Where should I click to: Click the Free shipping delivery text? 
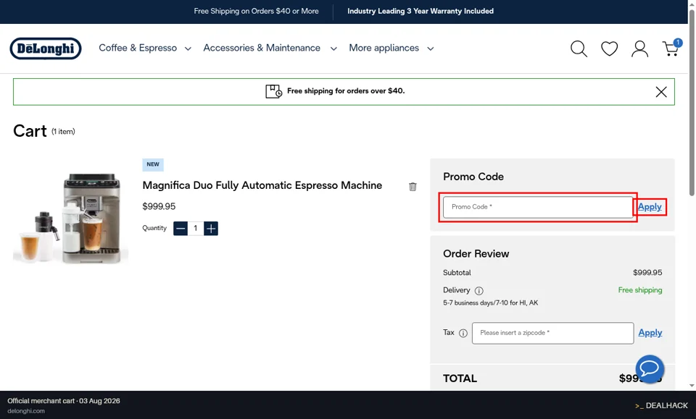click(639, 290)
